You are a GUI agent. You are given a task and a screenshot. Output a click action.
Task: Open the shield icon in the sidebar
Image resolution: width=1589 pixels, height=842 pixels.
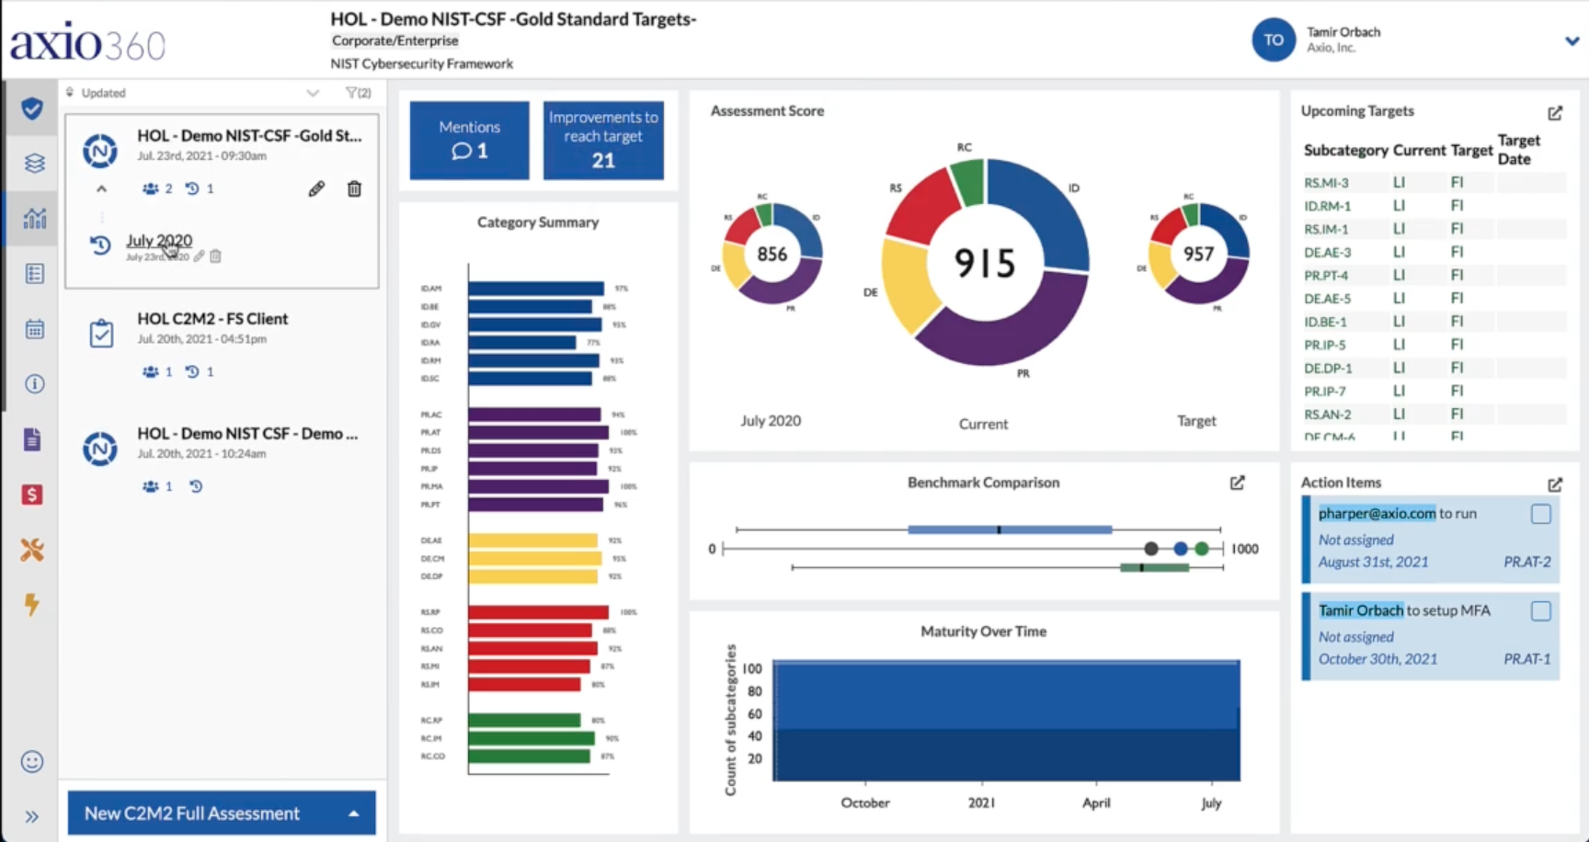tap(32, 108)
